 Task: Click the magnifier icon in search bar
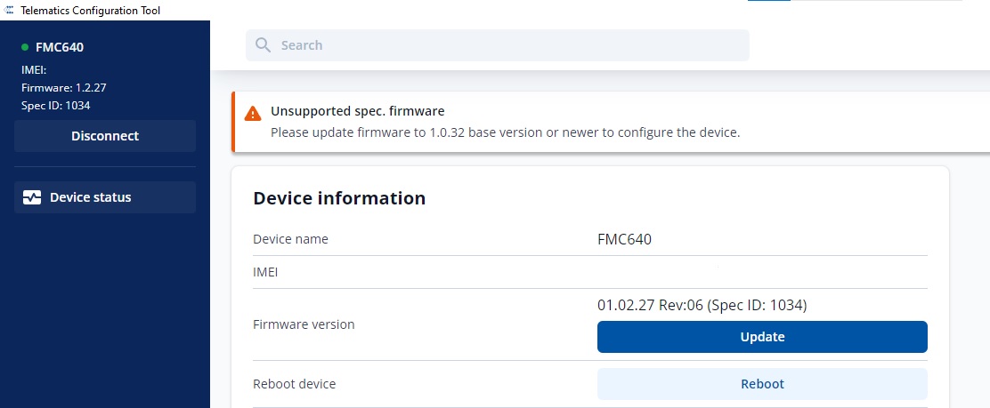pos(263,45)
